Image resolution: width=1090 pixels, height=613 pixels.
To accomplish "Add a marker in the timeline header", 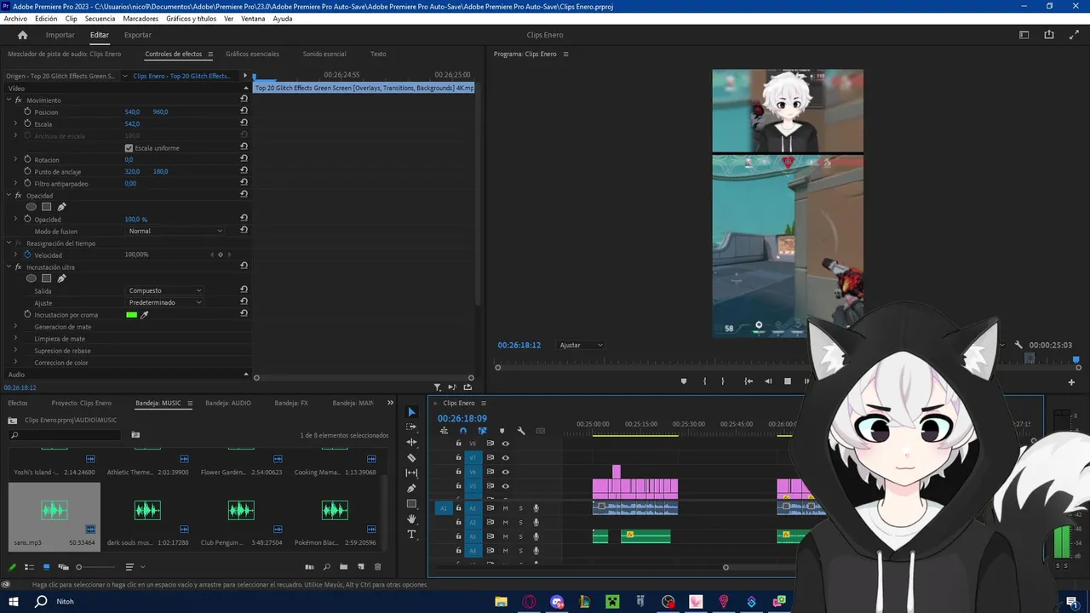I will (x=502, y=431).
